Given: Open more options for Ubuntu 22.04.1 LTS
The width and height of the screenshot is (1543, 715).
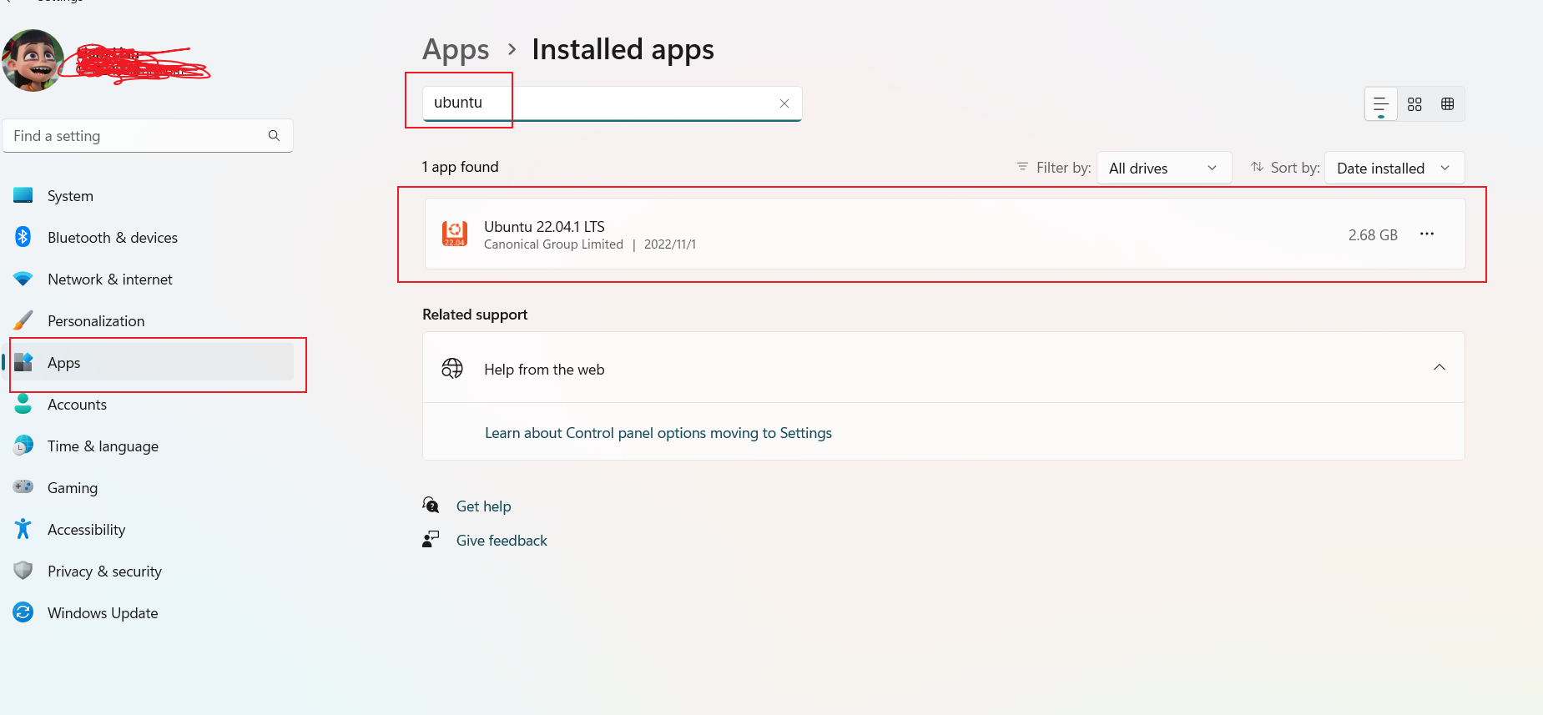Looking at the screenshot, I should click(x=1427, y=234).
